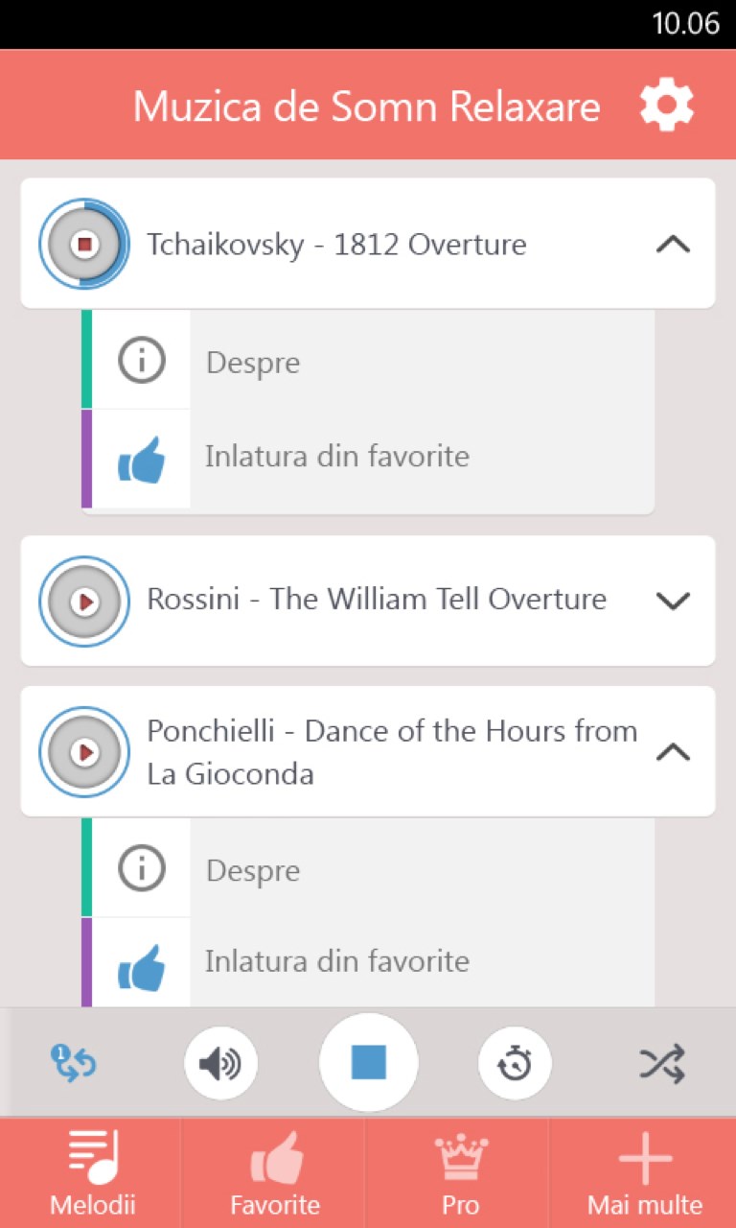Stop the playing Tchaikovsky 1812 Overture track
736x1228 pixels.
[84, 244]
